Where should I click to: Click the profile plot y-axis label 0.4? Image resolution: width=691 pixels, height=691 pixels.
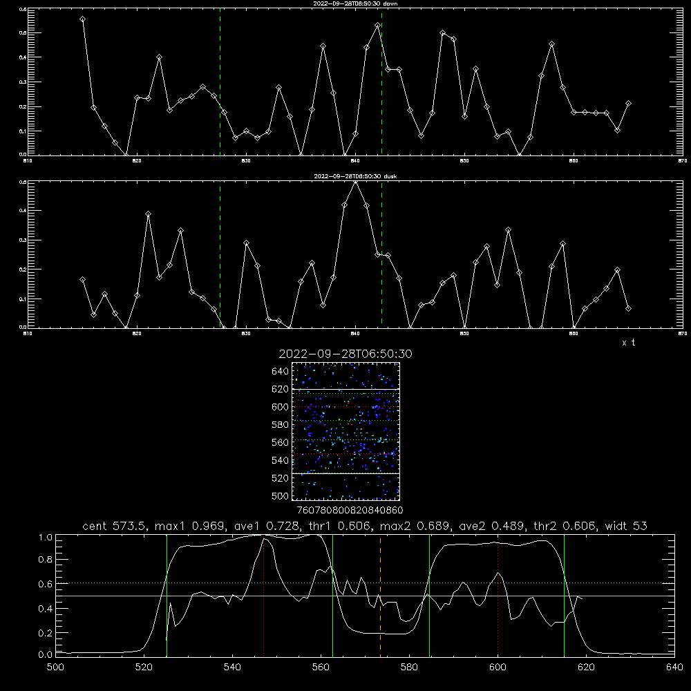tap(46, 609)
